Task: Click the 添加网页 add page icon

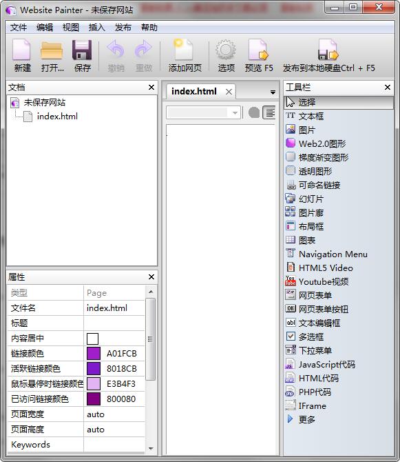Action: click(x=184, y=50)
